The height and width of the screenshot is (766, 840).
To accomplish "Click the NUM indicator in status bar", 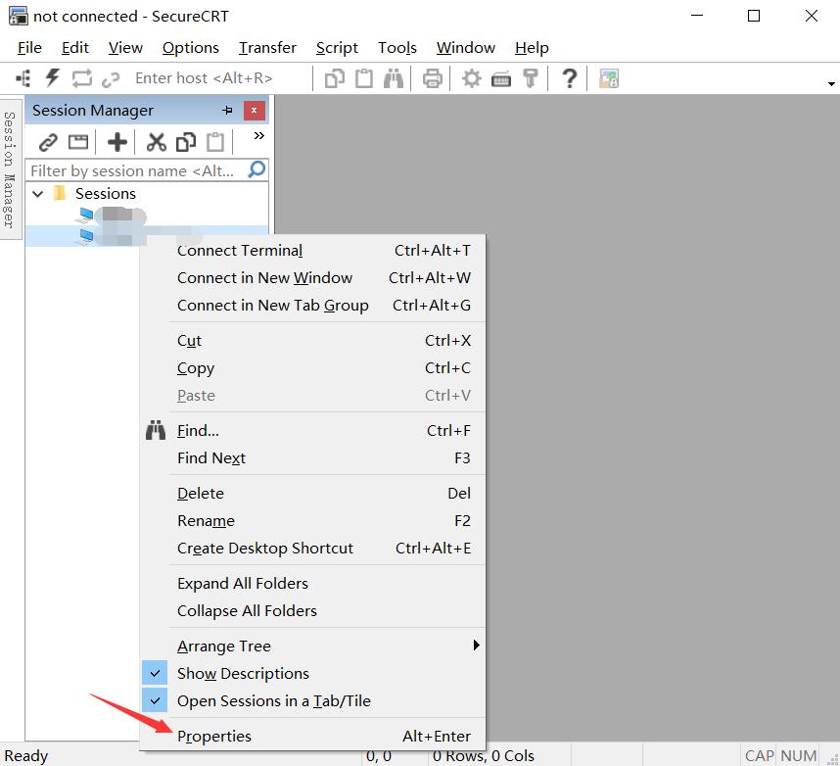I will 798,755.
